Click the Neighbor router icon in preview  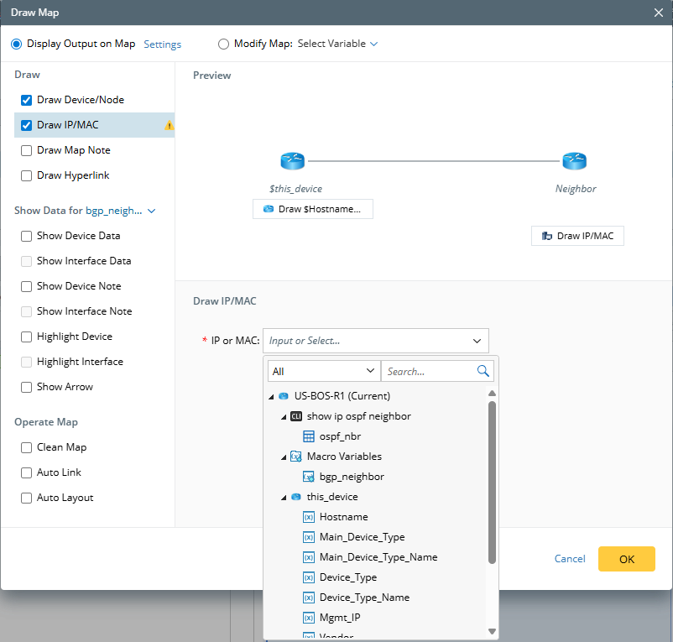tap(575, 162)
